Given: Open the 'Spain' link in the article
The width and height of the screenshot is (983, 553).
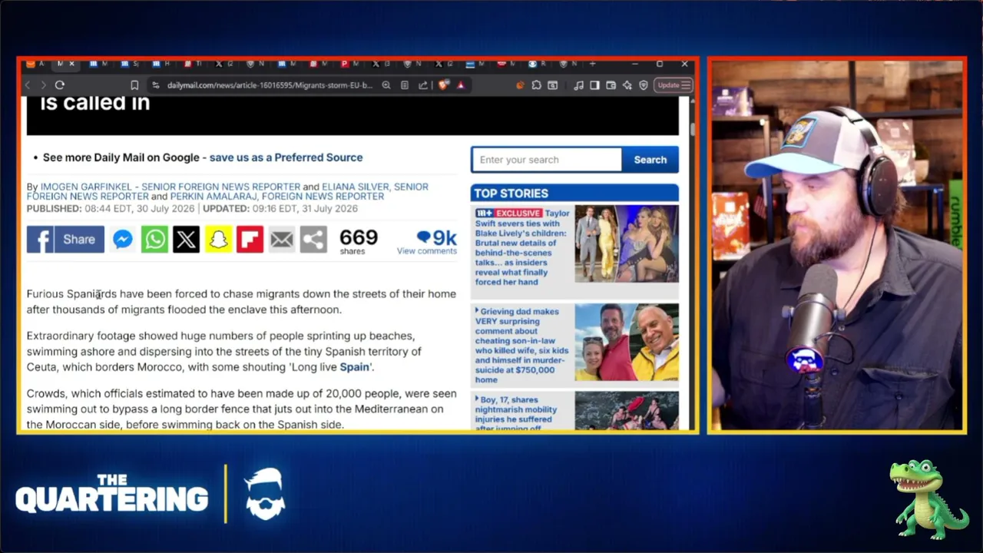Looking at the screenshot, I should tap(354, 367).
